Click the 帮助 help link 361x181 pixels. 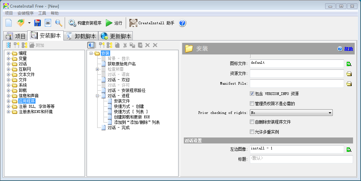pyautogui.click(x=348, y=49)
